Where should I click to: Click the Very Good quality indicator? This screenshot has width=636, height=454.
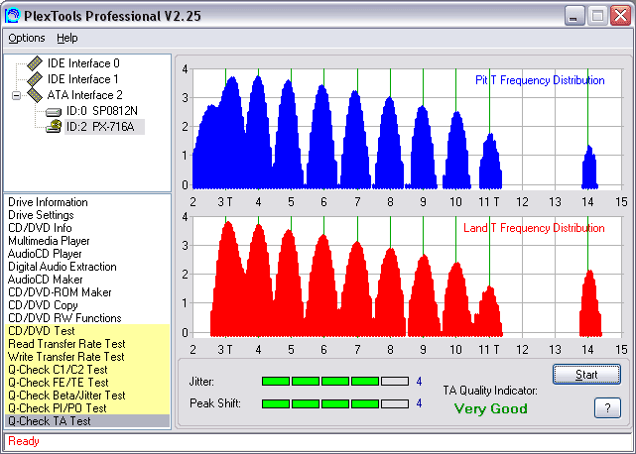(491, 408)
